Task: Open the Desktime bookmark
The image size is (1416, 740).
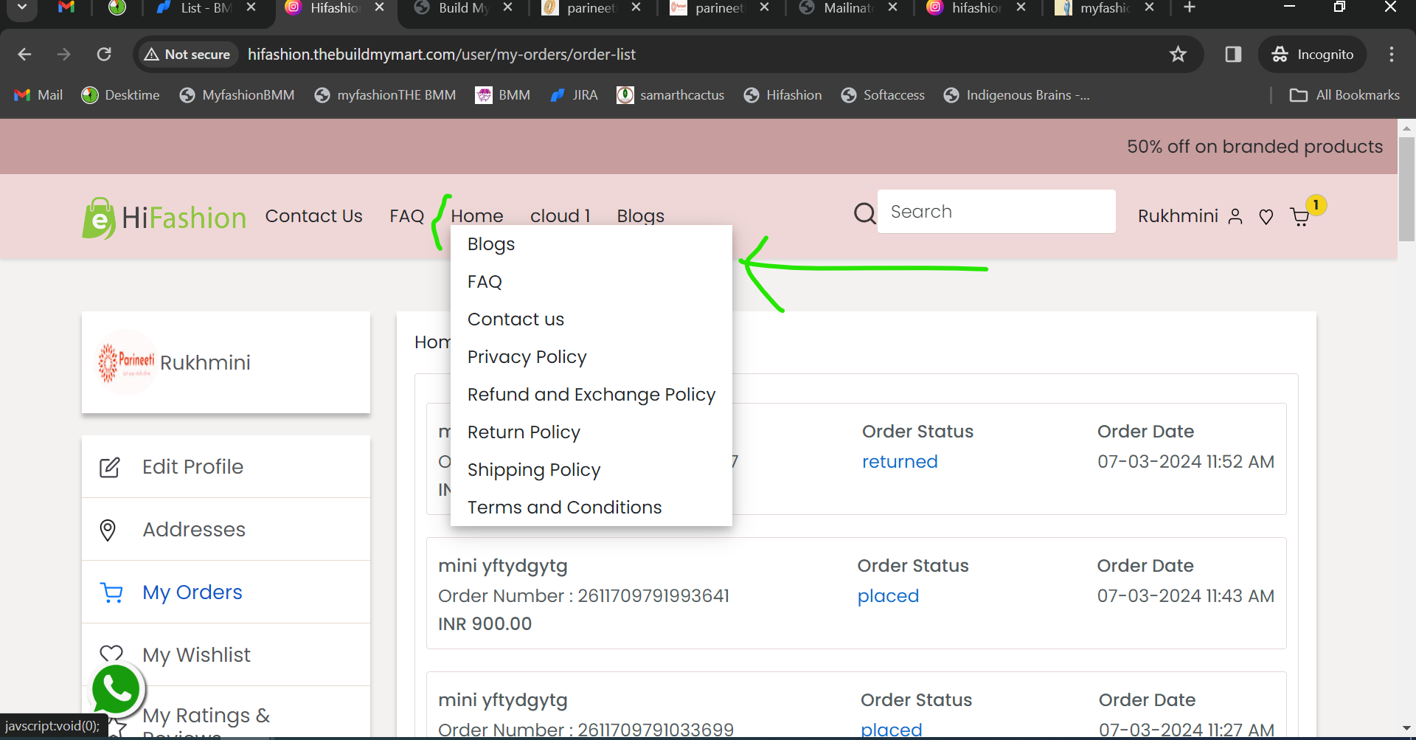Action: coord(121,95)
